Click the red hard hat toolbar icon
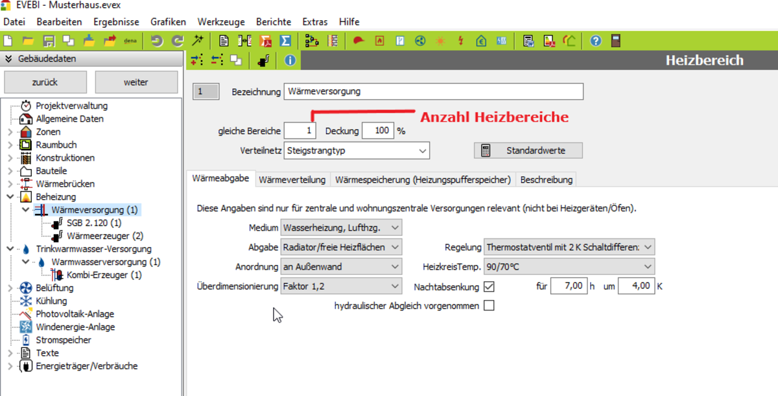Image resolution: width=778 pixels, height=396 pixels. (359, 41)
